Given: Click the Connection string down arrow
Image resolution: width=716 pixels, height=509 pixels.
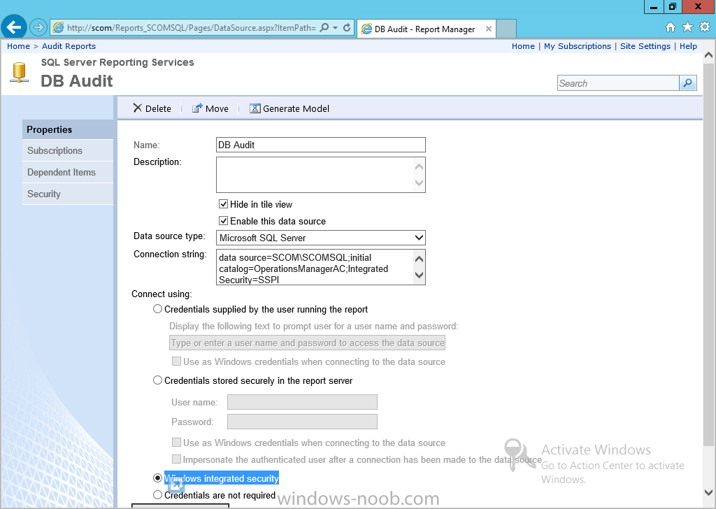Looking at the screenshot, I should point(419,275).
